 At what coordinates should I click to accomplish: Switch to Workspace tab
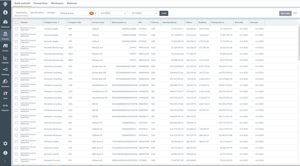pos(57,3)
